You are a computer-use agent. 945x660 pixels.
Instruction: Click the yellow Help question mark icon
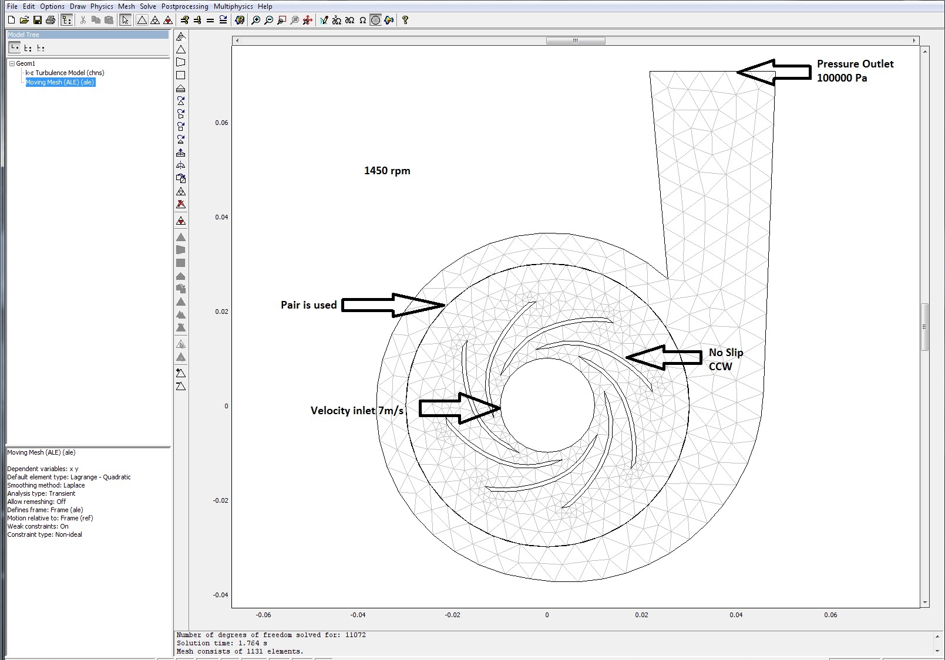[x=405, y=20]
